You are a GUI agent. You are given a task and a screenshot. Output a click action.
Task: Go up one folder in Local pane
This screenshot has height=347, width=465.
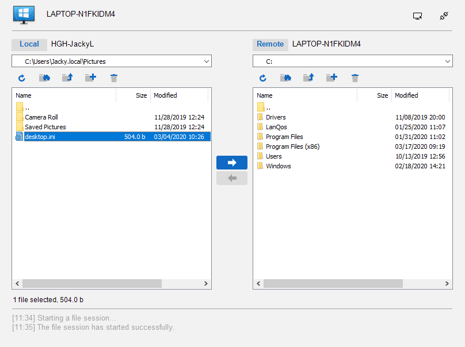click(x=67, y=78)
